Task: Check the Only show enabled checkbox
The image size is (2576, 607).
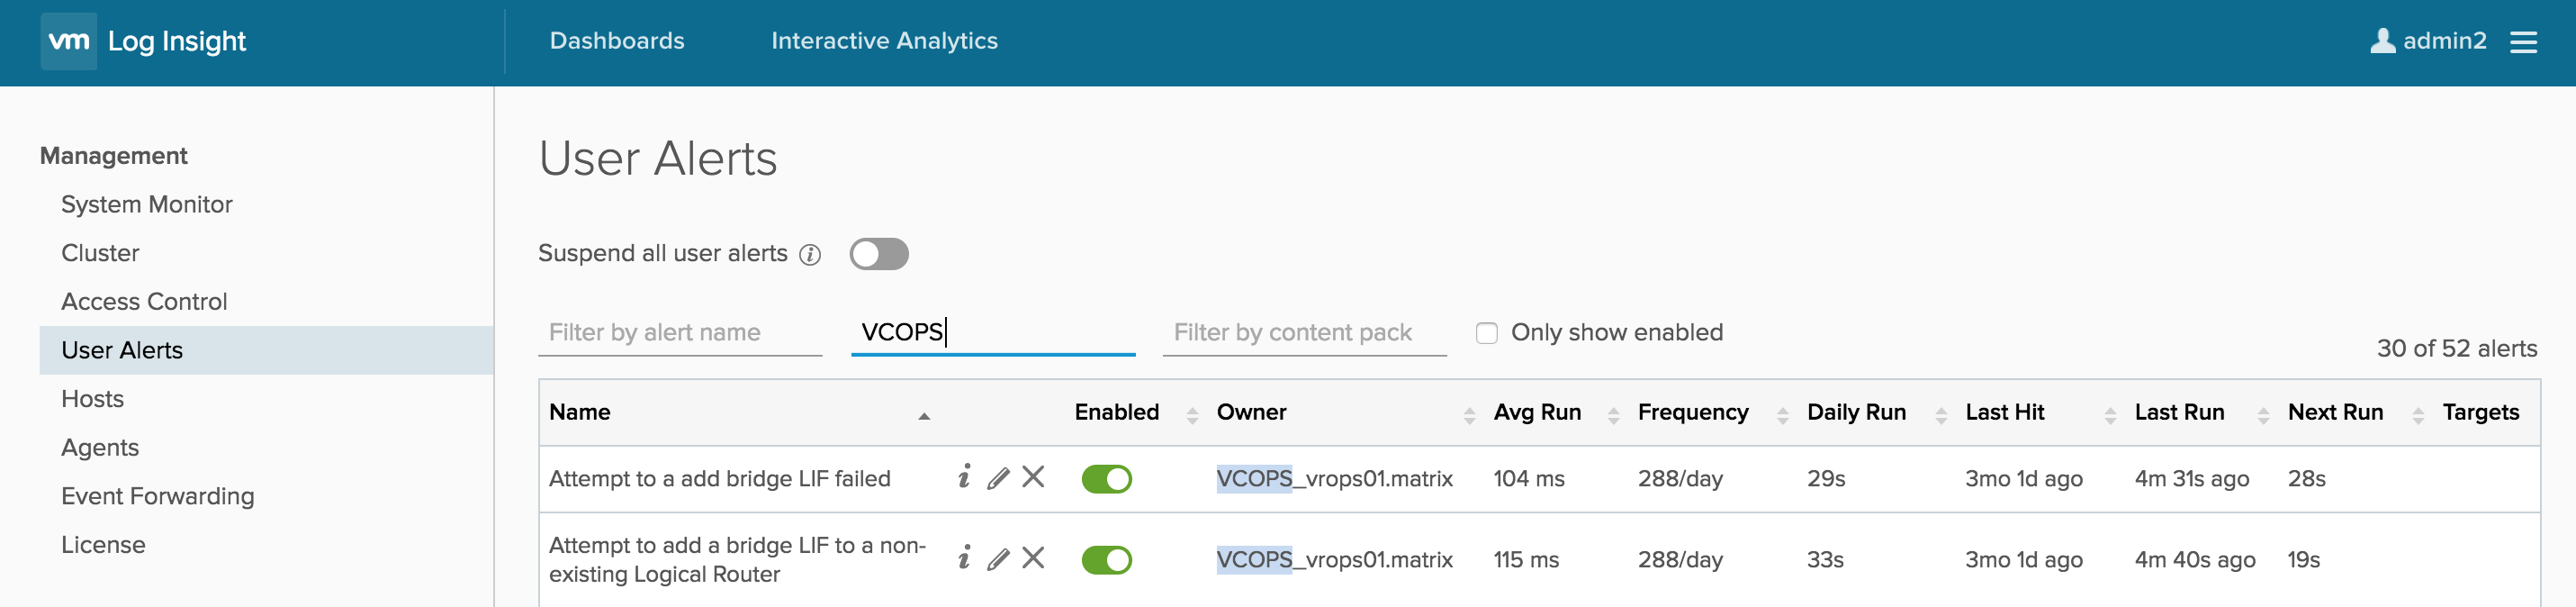Action: pos(1486,333)
